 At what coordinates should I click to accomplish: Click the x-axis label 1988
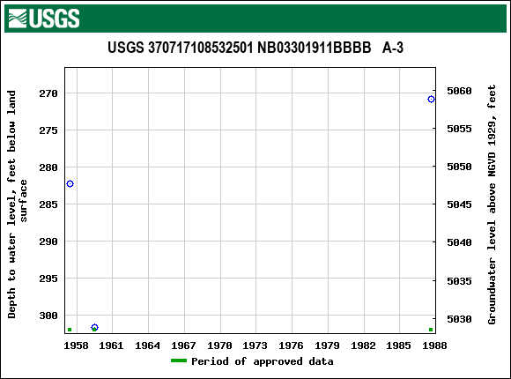click(434, 346)
